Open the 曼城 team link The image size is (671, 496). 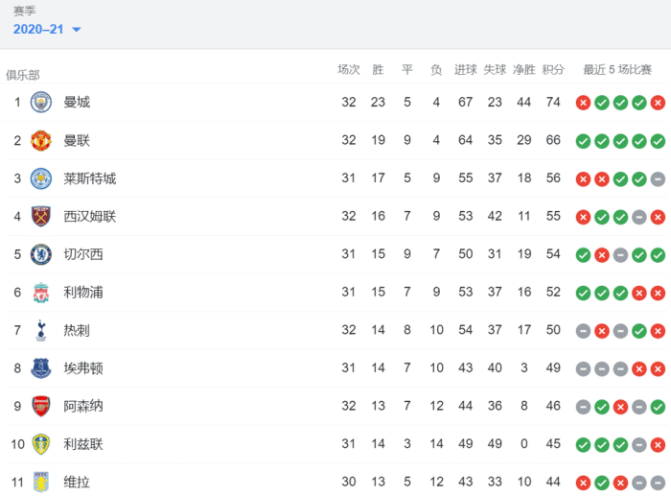click(x=77, y=103)
